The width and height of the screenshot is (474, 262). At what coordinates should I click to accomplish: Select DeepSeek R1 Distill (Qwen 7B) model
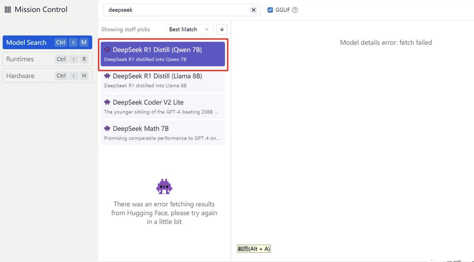tap(163, 54)
